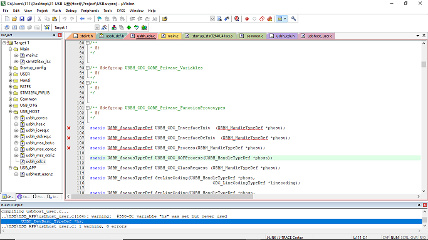Click the error marker on line 109

[x=69, y=148]
